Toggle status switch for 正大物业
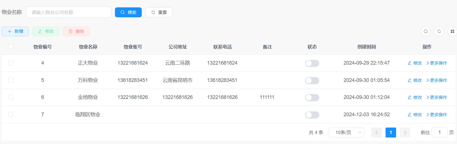This screenshot has width=457, height=144. [x=312, y=63]
